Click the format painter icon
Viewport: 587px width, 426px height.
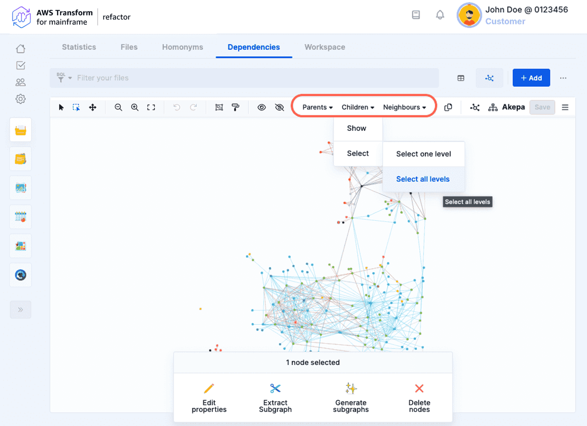[x=235, y=107]
